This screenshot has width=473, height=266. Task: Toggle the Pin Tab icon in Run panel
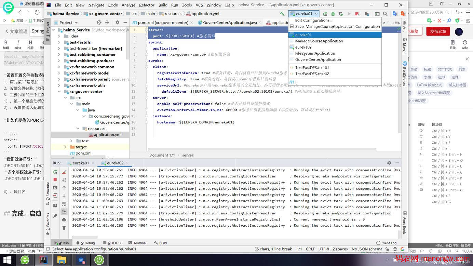55,216
